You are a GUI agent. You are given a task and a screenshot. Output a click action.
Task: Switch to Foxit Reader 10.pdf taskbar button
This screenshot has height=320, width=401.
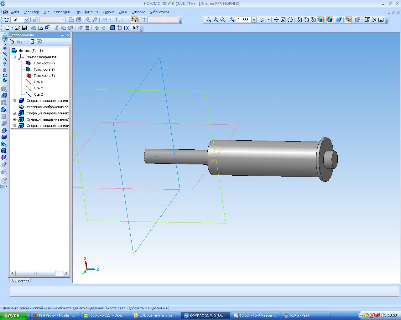[255, 315]
